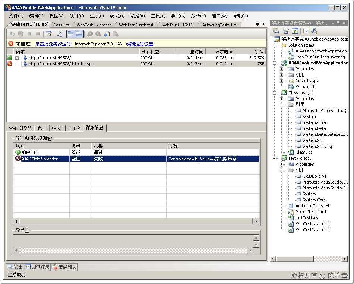Screen dimensions: 354x284
Task: Click the 请求时间 column header
Action: (x=220, y=52)
